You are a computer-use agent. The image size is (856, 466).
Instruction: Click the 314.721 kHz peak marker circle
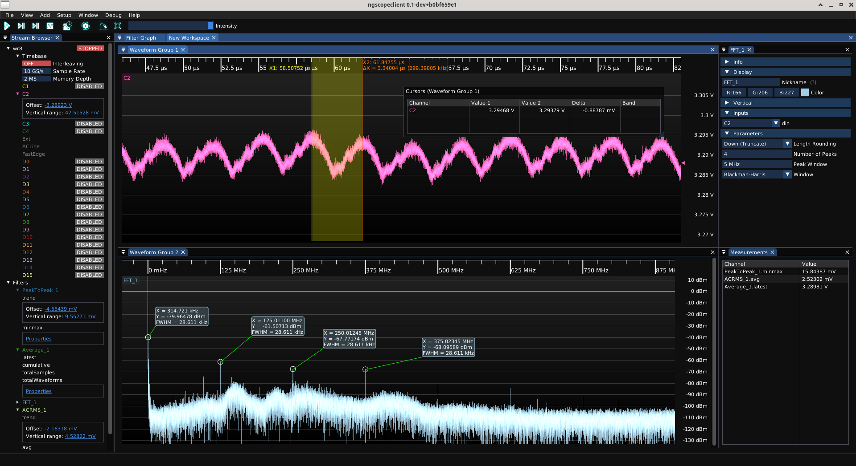click(x=148, y=337)
